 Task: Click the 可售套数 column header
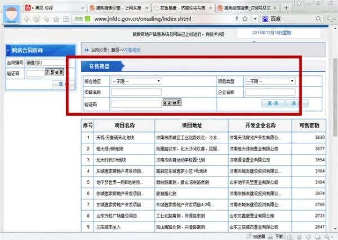tap(309, 125)
